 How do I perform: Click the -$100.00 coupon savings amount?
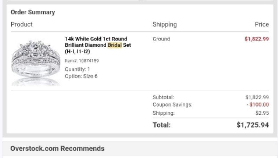click(257, 105)
